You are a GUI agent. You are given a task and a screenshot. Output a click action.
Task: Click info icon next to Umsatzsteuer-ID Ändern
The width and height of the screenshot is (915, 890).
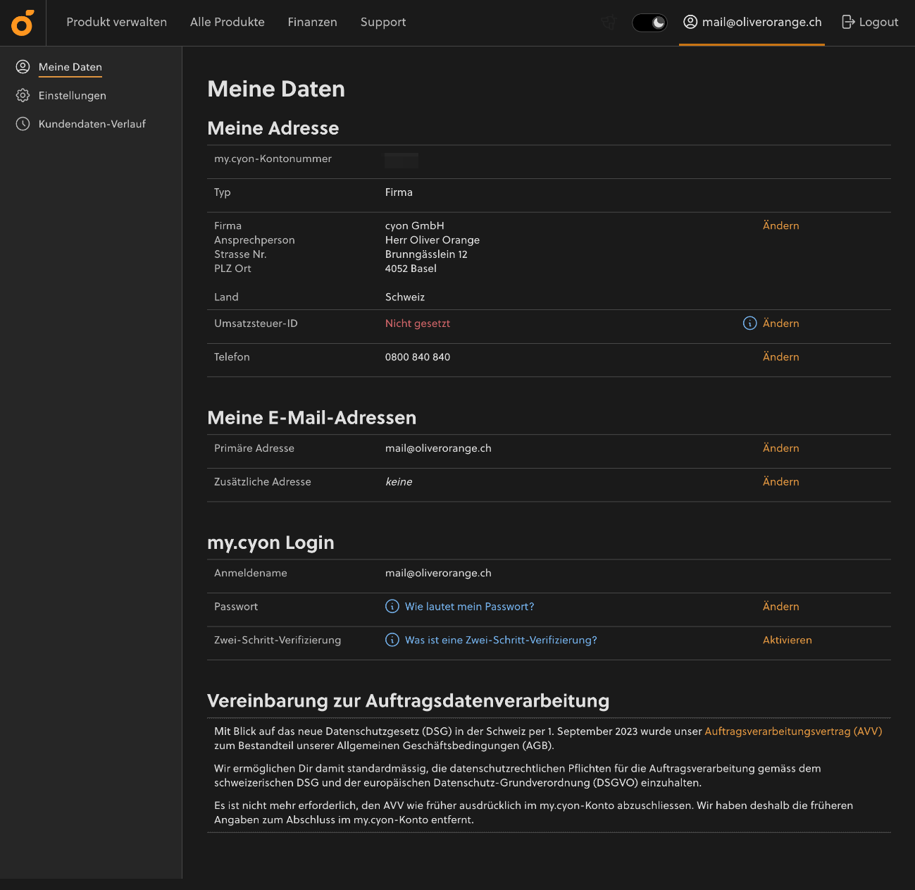[749, 323]
